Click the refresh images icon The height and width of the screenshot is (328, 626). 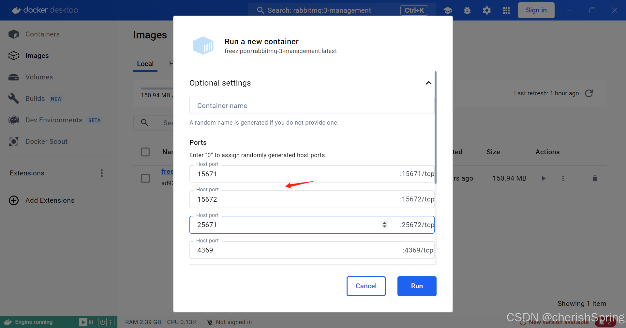coord(589,93)
